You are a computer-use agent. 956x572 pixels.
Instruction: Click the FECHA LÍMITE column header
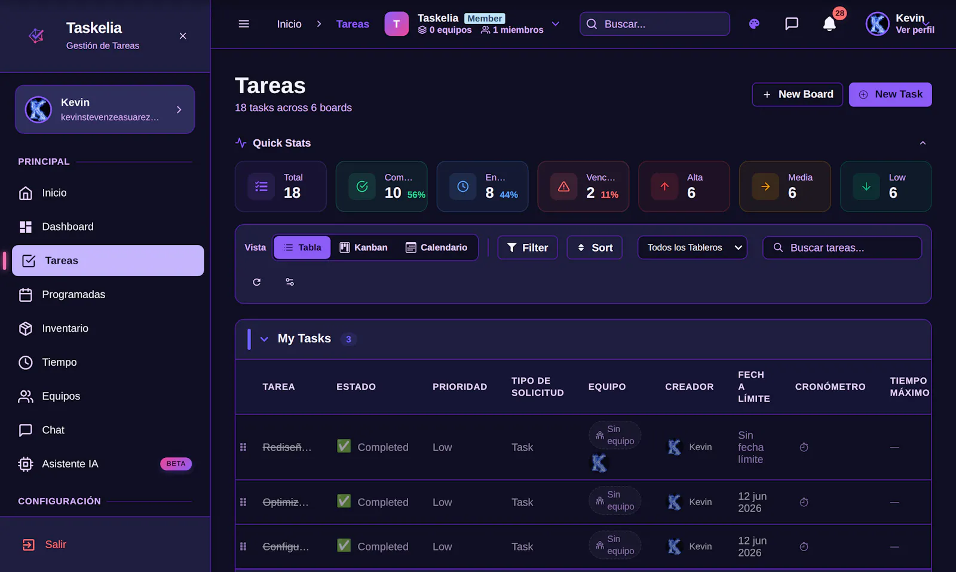753,387
